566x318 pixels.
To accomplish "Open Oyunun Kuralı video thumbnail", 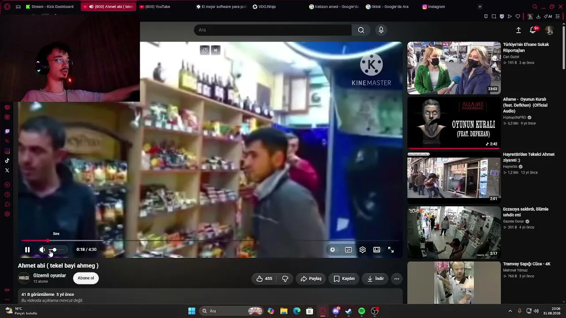I will coord(454,123).
